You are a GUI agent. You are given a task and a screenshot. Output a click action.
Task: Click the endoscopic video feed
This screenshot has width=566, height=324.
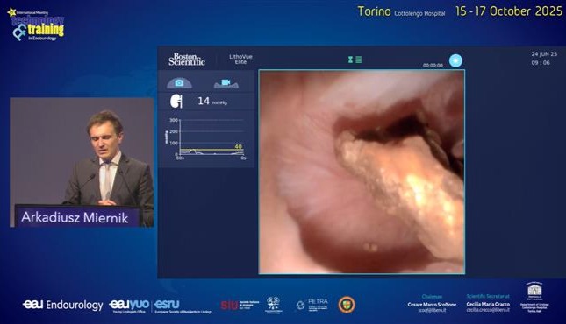[362, 172]
